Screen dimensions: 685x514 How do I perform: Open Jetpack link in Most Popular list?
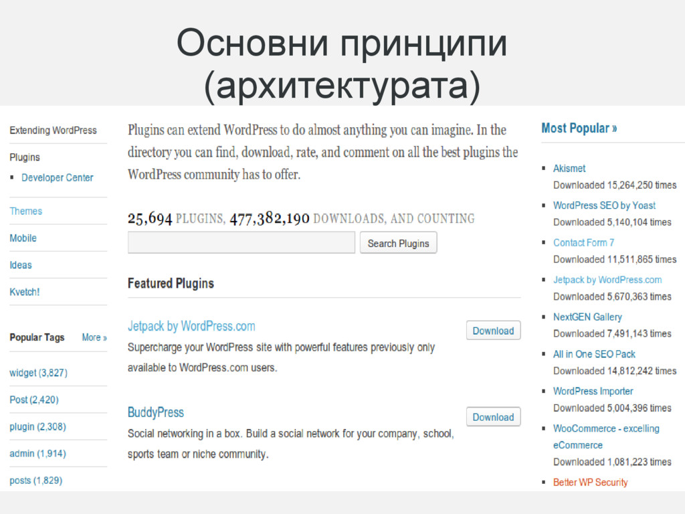click(x=607, y=280)
